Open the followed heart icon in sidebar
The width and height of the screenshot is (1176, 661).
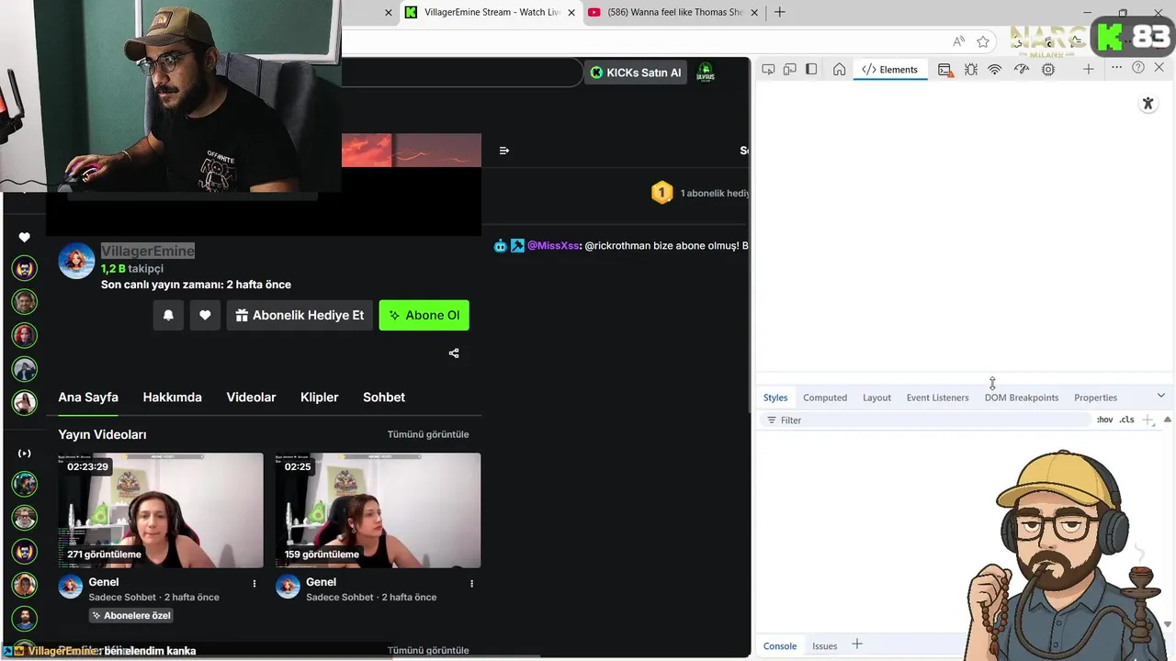coord(25,237)
